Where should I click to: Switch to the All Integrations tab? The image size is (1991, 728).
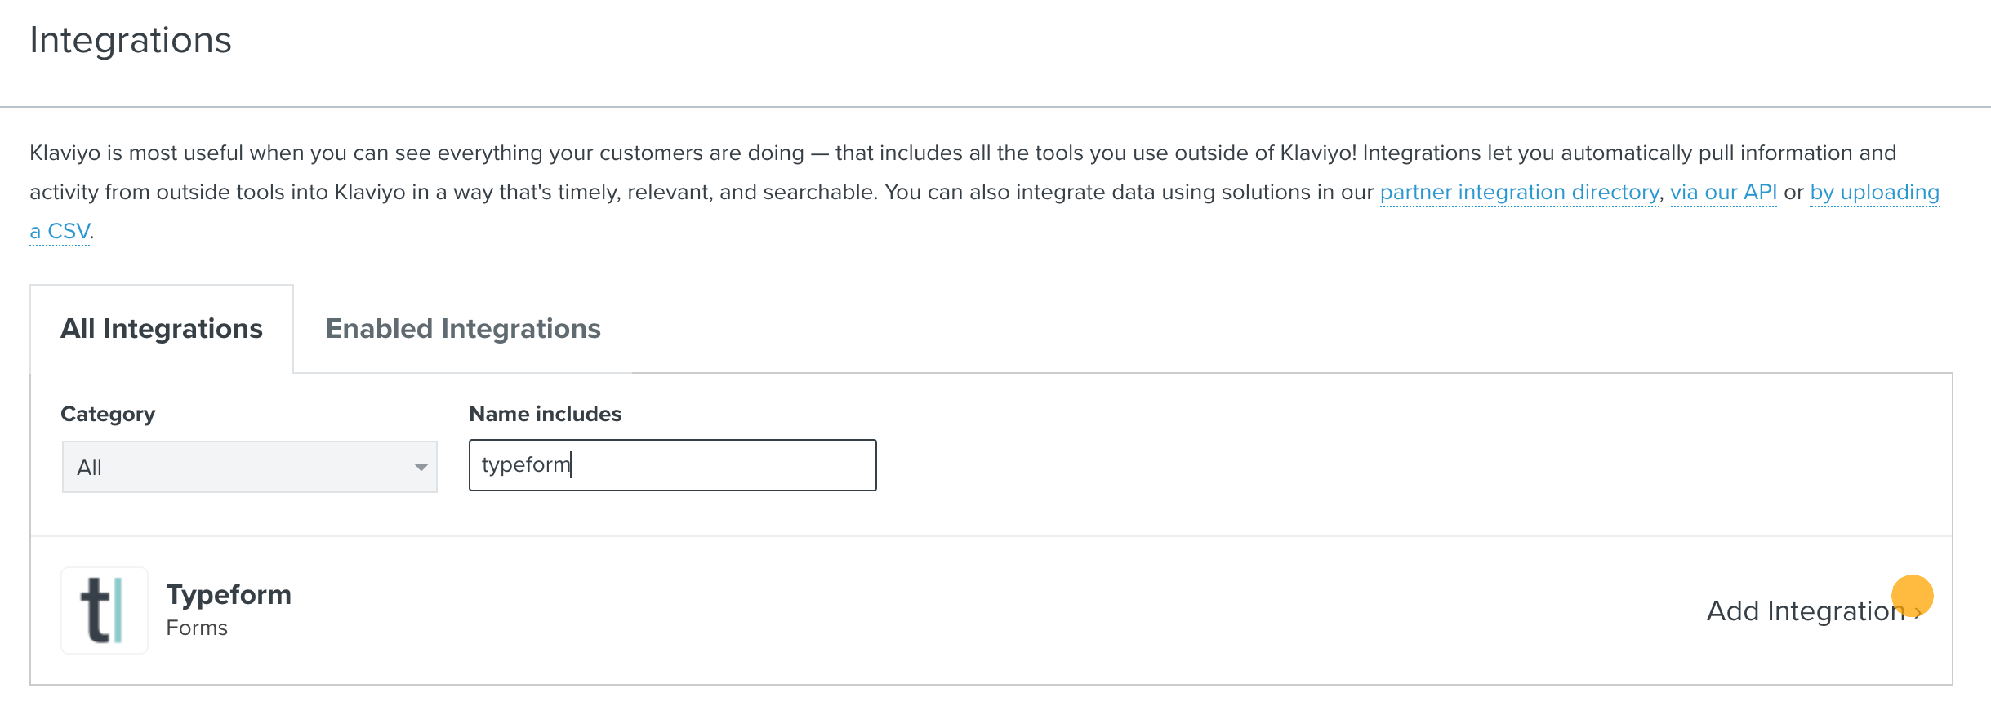point(162,329)
